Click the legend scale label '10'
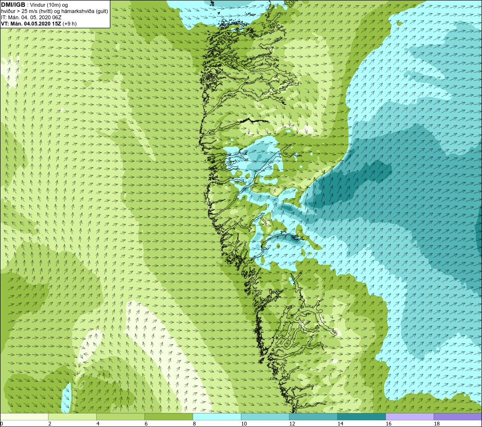 click(244, 424)
